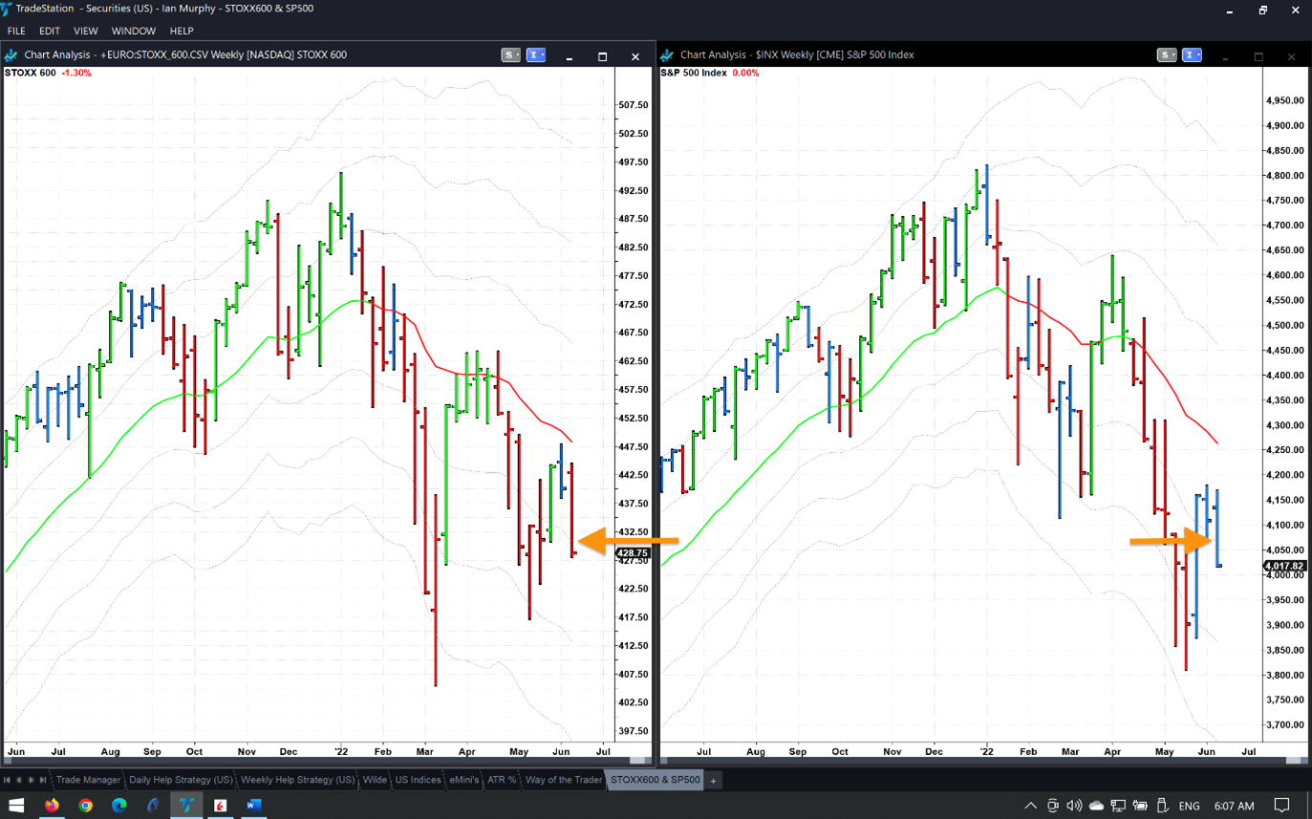Click the S&P 500 price label 4,017.82
This screenshot has width=1312, height=819.
tap(1284, 567)
